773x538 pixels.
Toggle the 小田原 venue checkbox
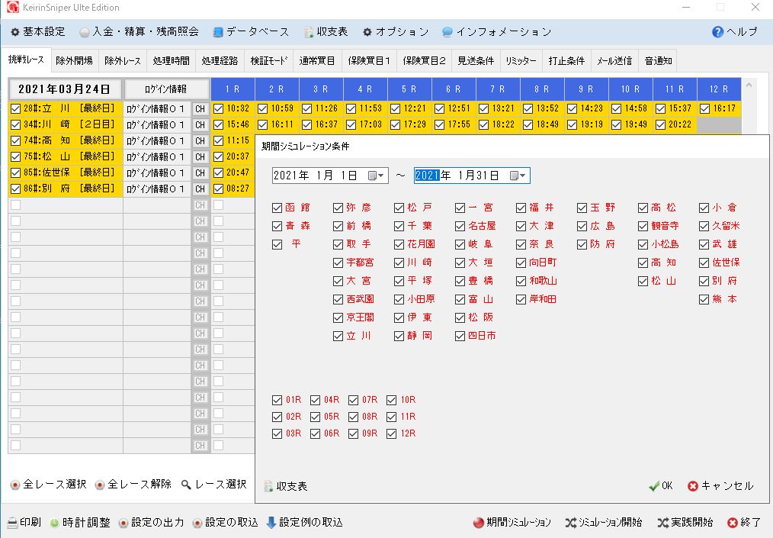[x=399, y=300]
